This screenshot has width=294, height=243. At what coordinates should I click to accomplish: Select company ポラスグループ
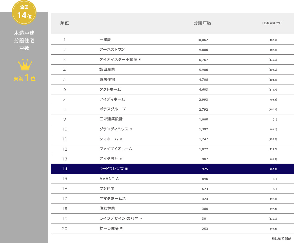pos(113,109)
